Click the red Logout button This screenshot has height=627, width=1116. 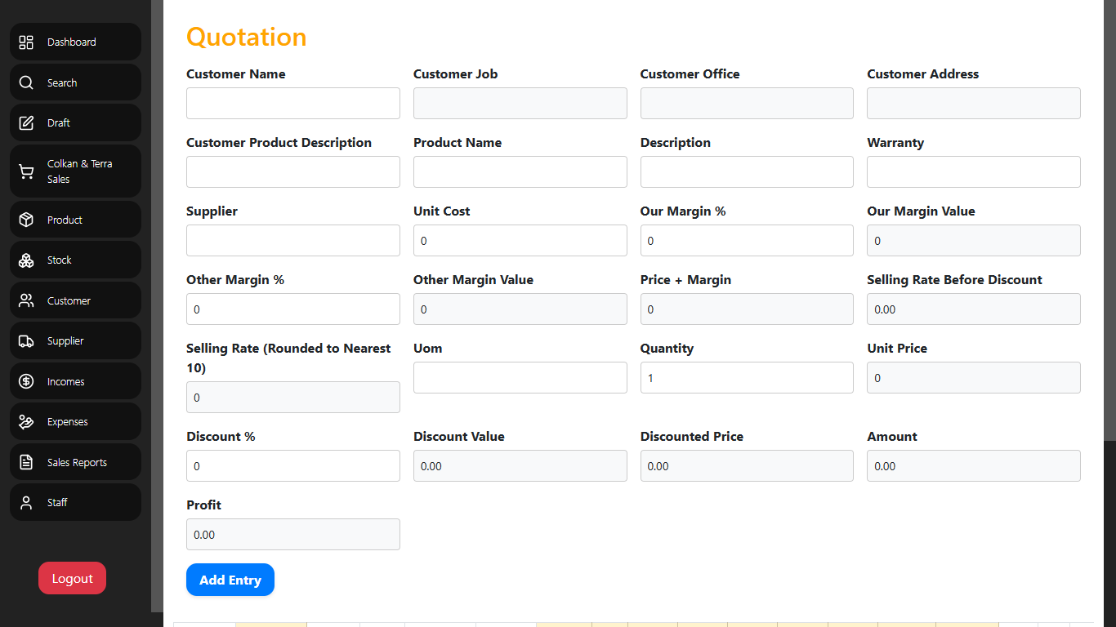pos(72,578)
